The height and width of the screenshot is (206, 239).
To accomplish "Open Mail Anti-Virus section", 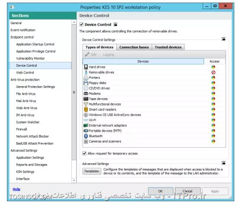I will point(26,101).
